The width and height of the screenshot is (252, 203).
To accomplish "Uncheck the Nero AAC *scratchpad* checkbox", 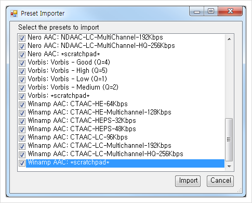I will [22, 55].
